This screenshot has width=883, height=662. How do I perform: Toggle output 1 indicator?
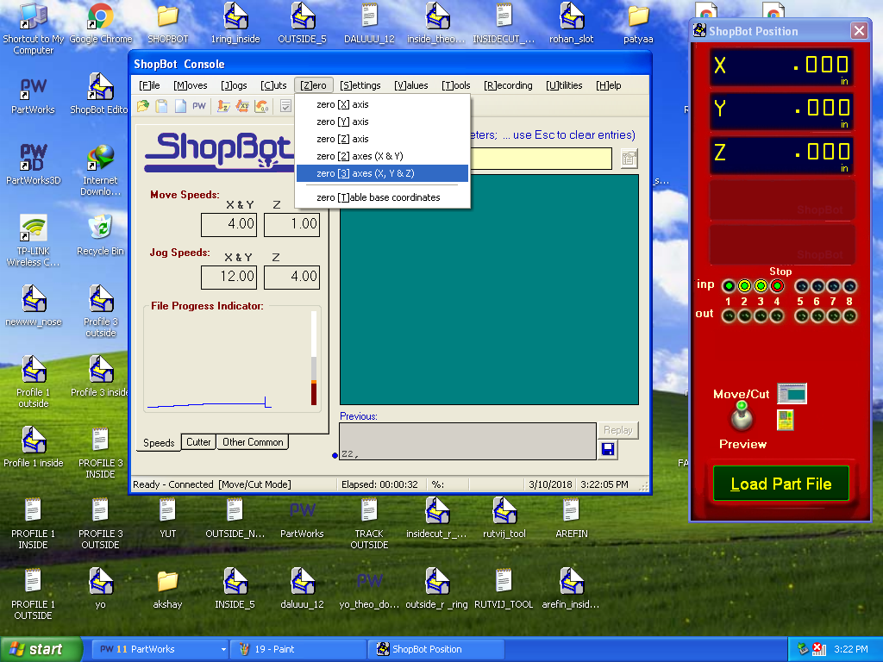[x=728, y=316]
